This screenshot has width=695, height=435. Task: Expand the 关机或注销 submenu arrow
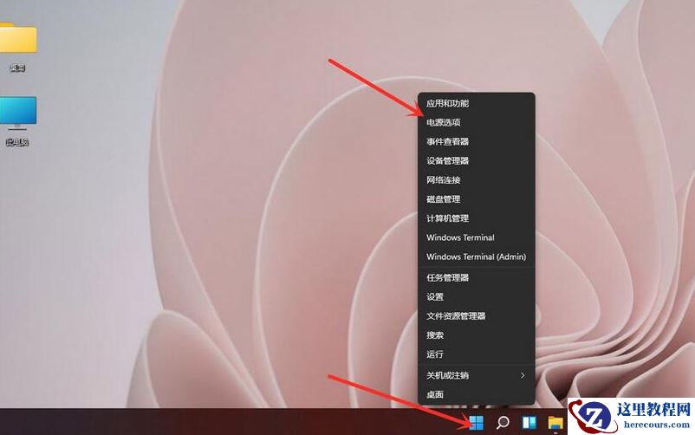click(x=523, y=375)
